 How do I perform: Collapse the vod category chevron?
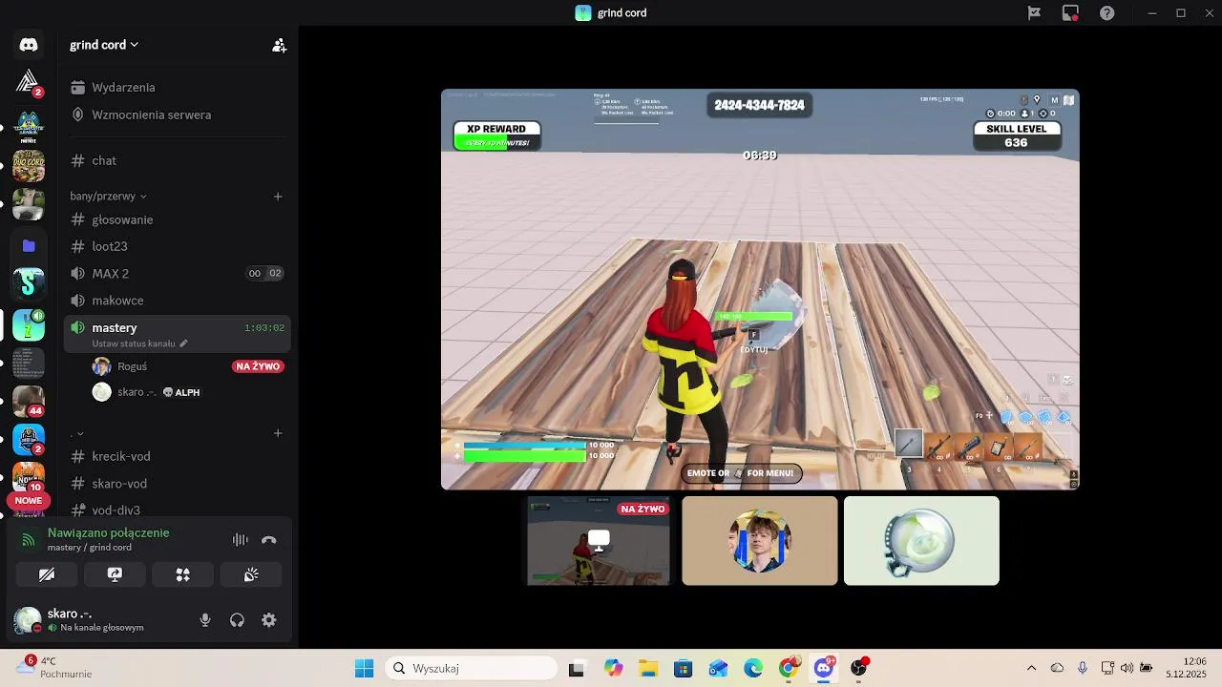(80, 434)
